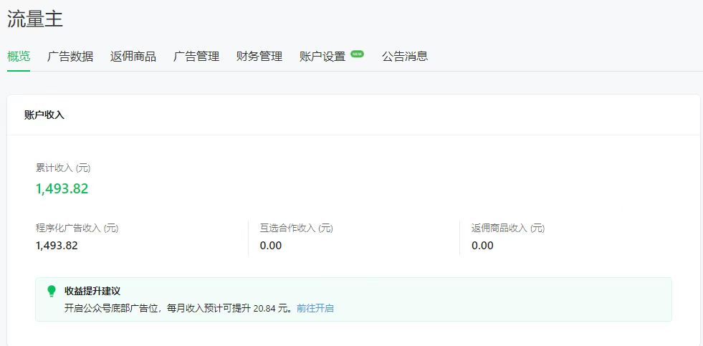Screen dimensions: 703x346
Task: Click the green lightbulb tip icon
Action: [52, 292]
